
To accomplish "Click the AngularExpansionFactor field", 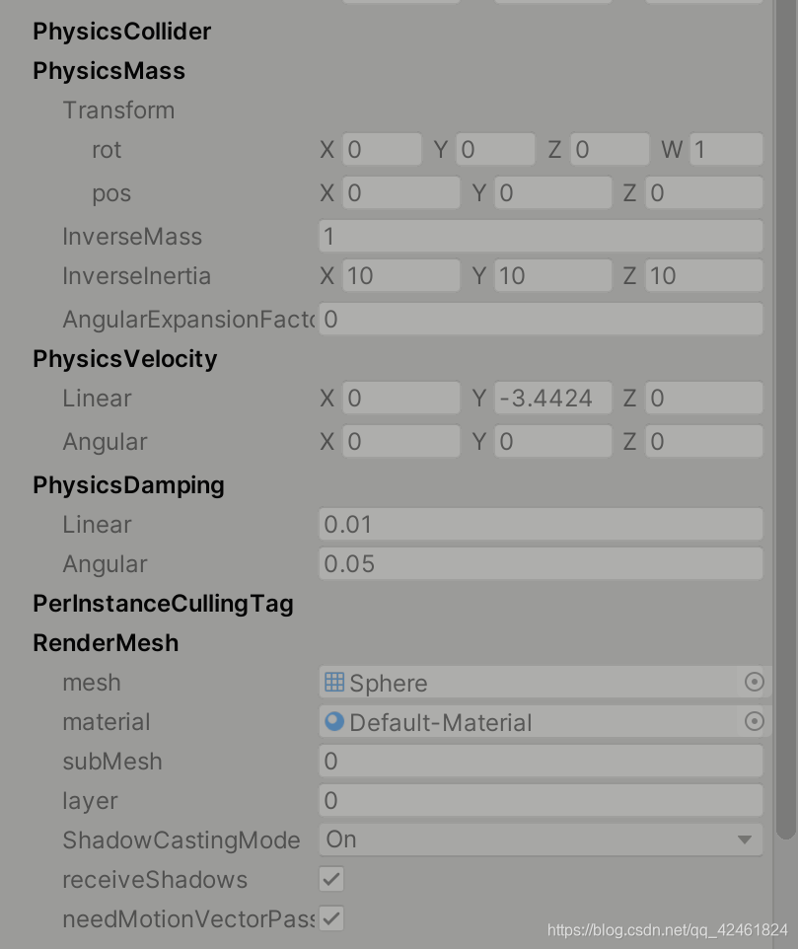I will coord(541,319).
